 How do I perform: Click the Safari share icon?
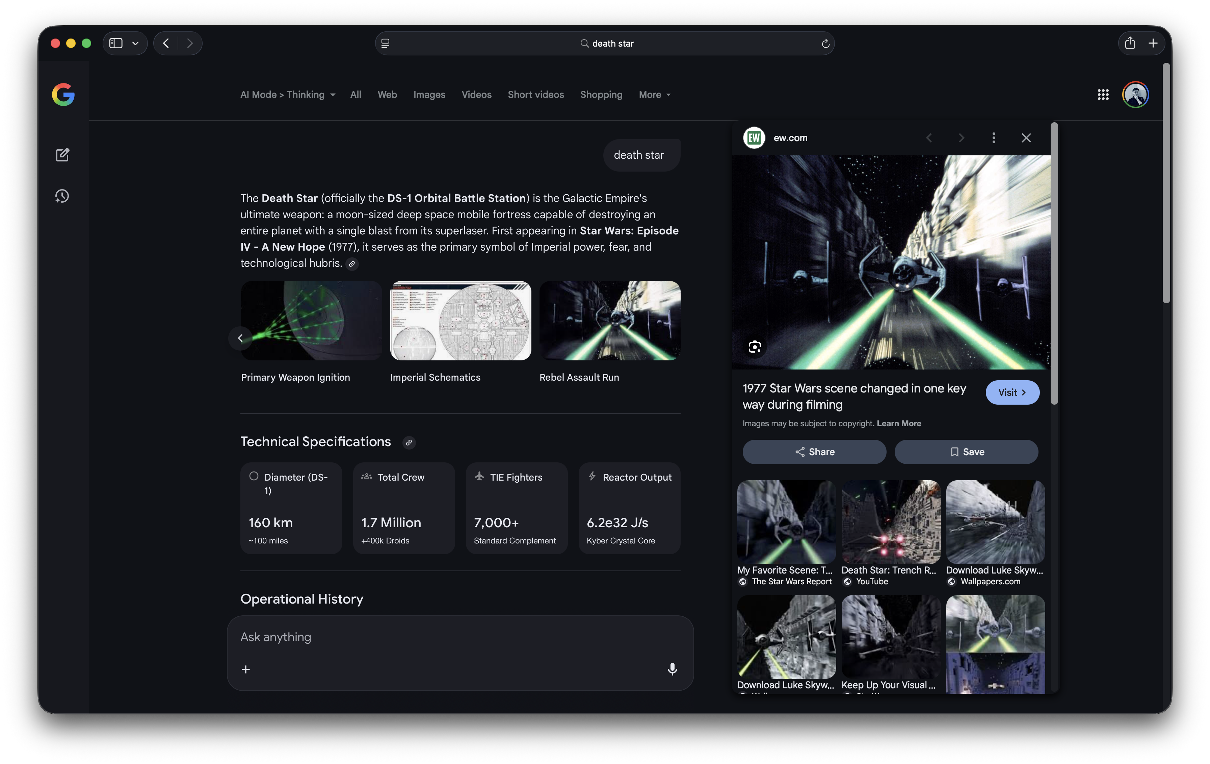[x=1130, y=43]
